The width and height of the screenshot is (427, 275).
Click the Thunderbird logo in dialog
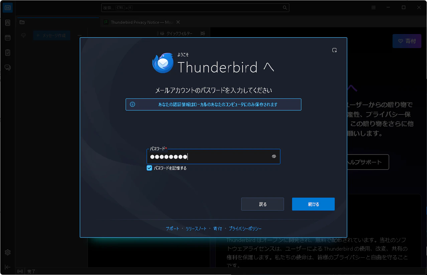(x=163, y=63)
